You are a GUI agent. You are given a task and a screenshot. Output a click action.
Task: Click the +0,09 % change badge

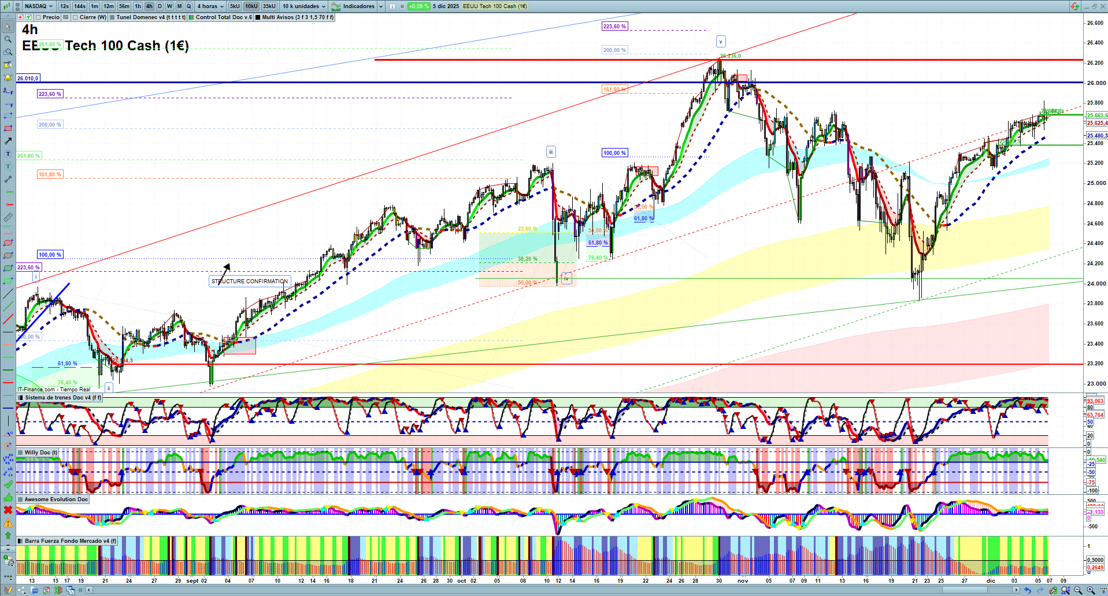pos(418,6)
